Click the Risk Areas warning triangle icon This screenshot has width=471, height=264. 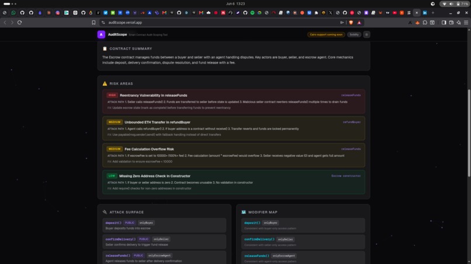tap(105, 83)
